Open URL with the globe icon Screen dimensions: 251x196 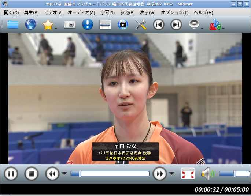pos(30,24)
